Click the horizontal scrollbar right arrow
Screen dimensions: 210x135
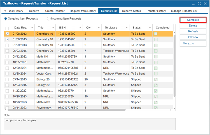pos(171,110)
